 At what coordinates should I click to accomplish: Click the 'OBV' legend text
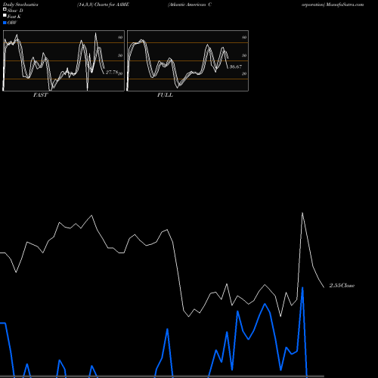pyautogui.click(x=12, y=23)
